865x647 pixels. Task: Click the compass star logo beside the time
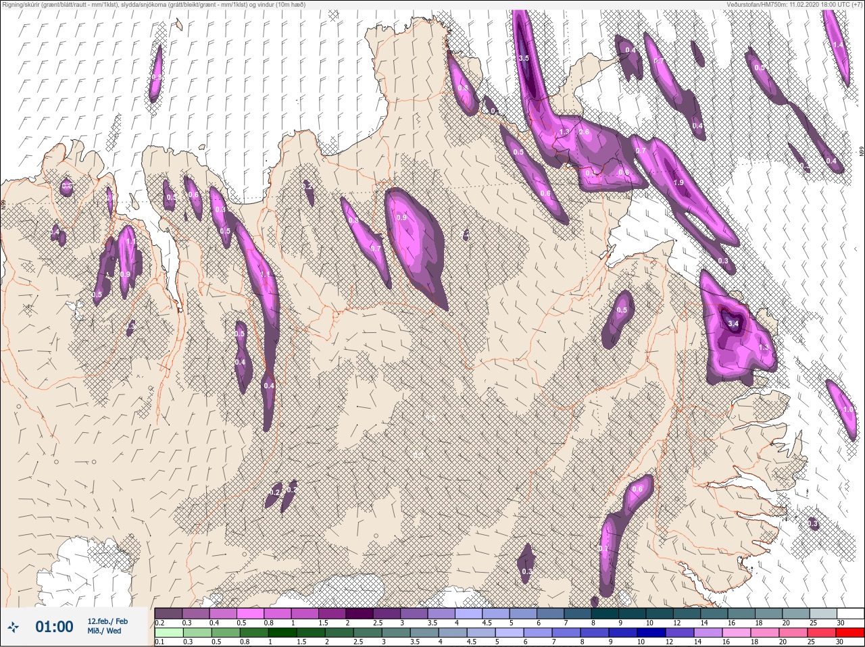14,627
